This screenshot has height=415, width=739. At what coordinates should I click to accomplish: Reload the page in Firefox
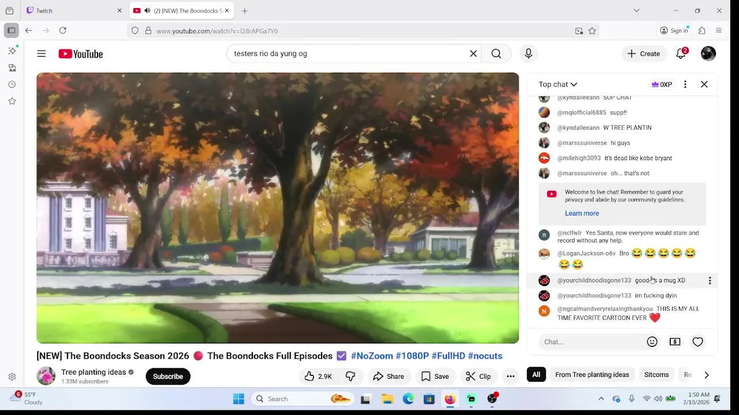pos(63,31)
